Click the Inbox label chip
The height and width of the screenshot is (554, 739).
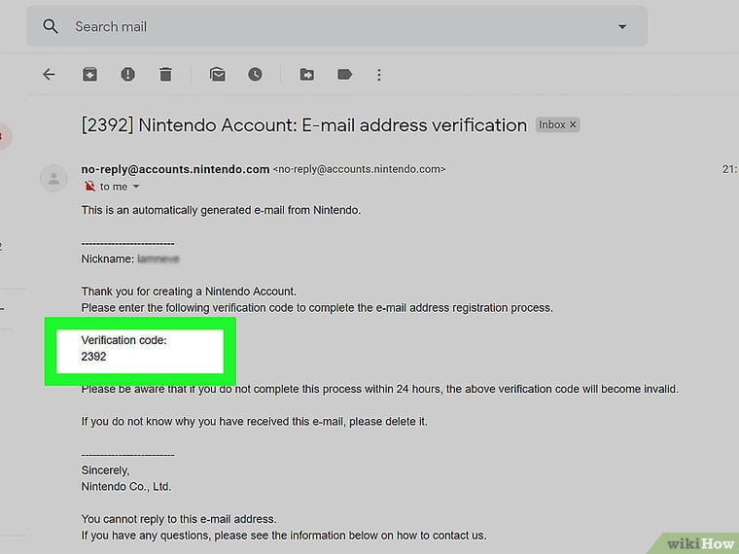pyautogui.click(x=557, y=124)
